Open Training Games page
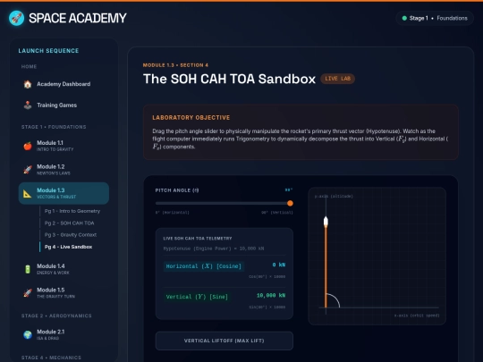Screen dimensions: 483x362 coord(64,105)
